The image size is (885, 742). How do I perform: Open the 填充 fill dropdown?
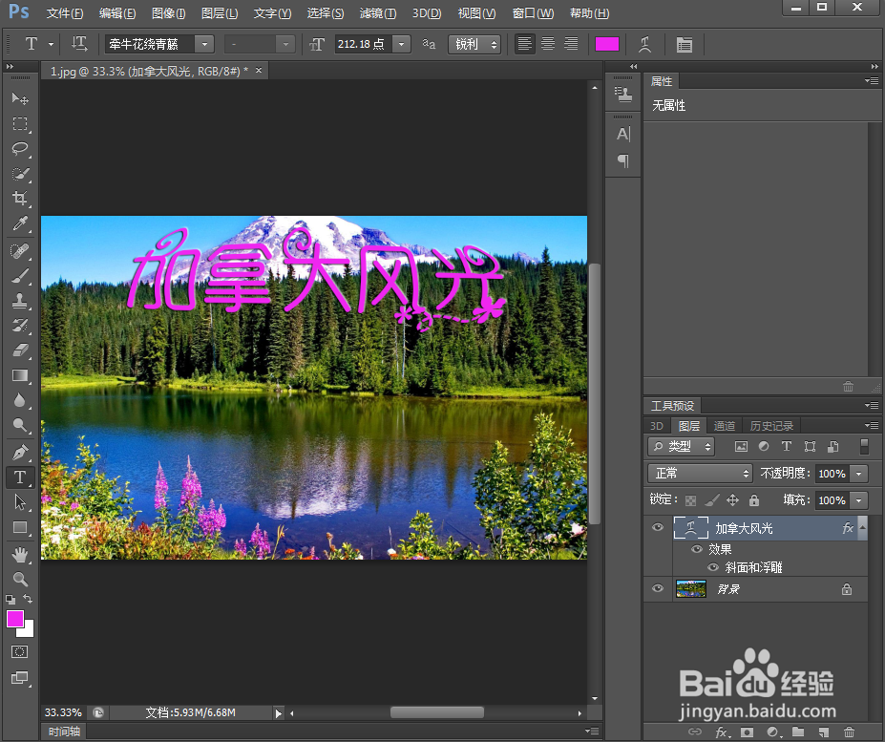pyautogui.click(x=859, y=500)
